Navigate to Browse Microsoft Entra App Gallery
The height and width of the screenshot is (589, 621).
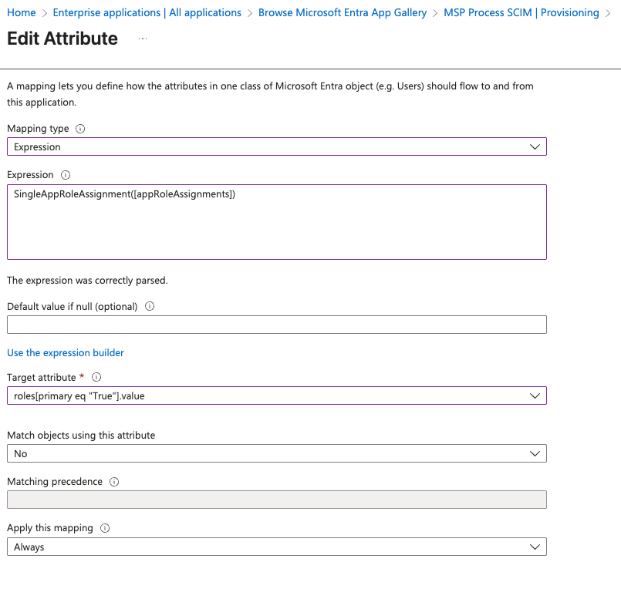tap(343, 12)
